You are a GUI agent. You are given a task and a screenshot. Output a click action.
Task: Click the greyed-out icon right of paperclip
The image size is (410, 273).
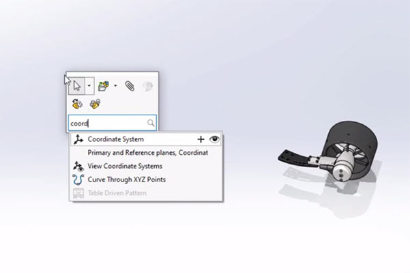click(x=146, y=86)
